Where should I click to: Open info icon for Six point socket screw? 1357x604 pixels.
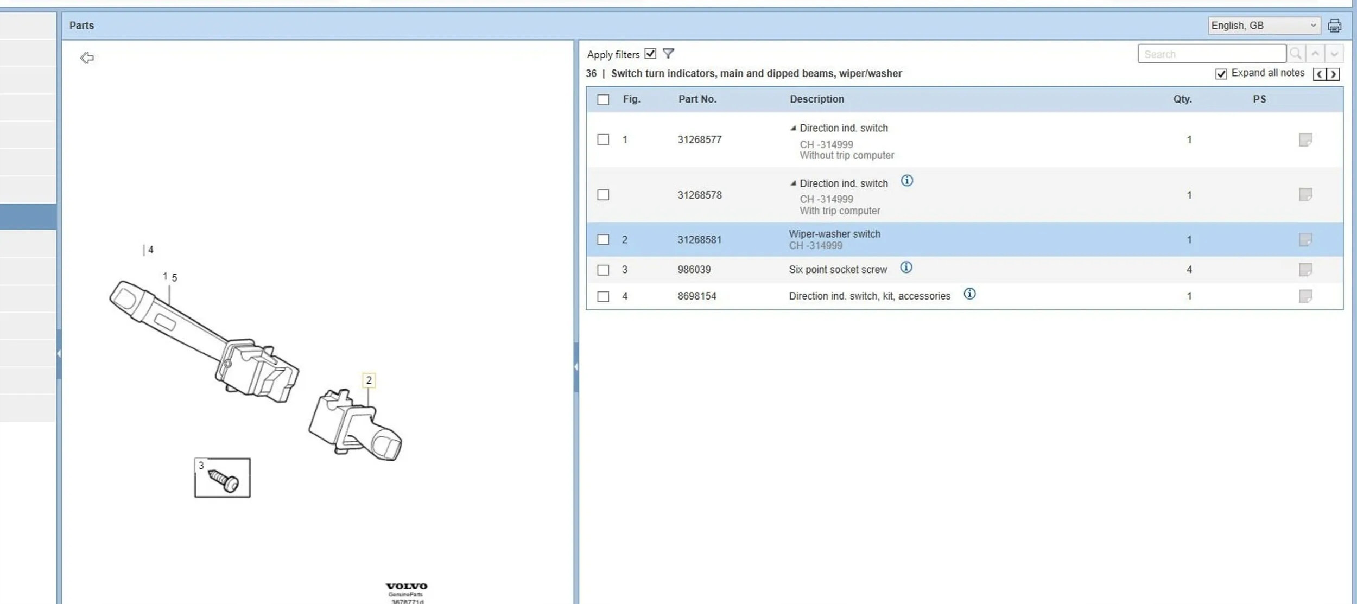pos(906,268)
